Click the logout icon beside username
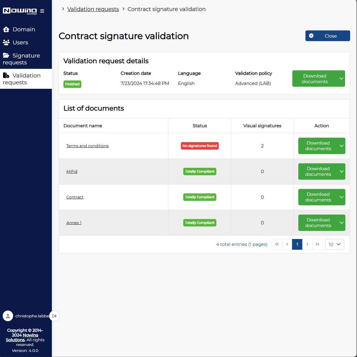 55,316
